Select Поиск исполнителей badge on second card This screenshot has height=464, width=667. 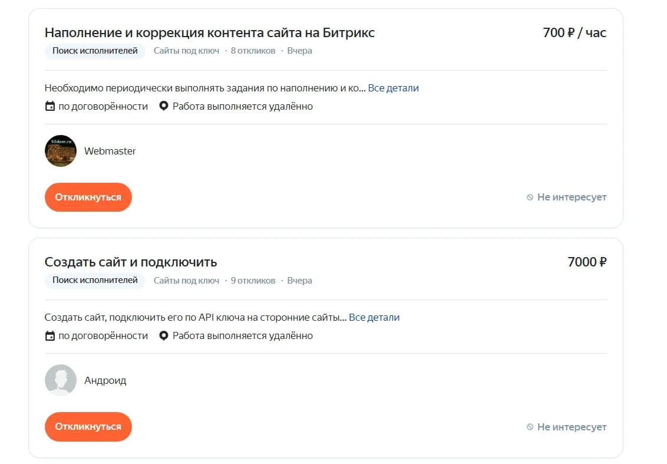pos(95,280)
